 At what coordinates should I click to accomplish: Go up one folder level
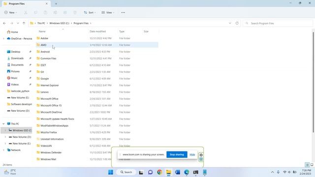pyautogui.click(x=24, y=23)
